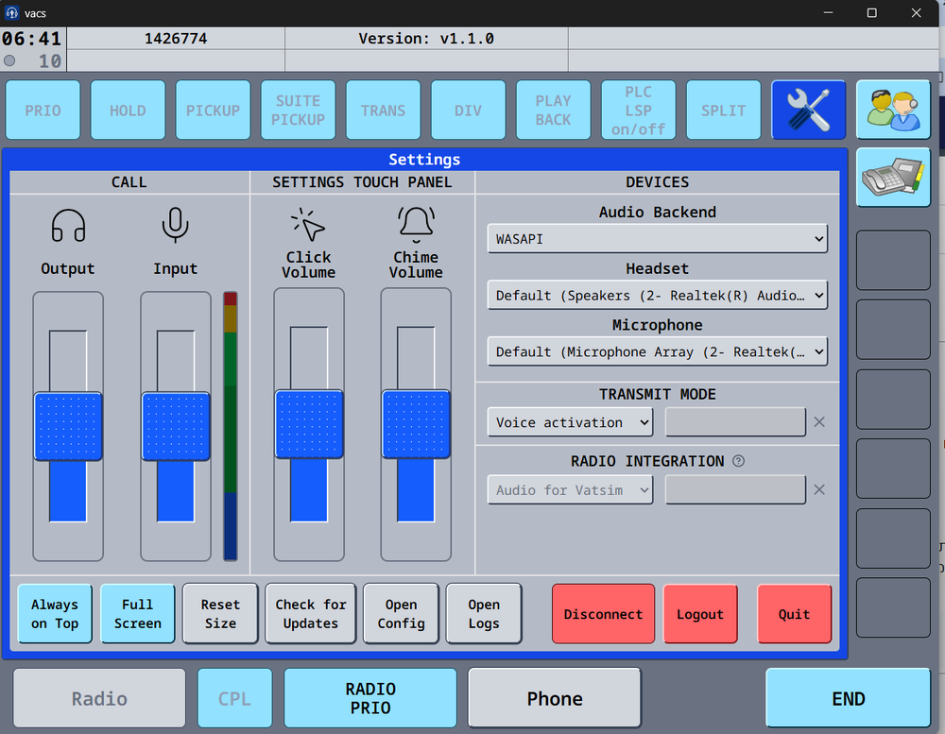Open the Headset device dropdown
The width and height of the screenshot is (945, 734).
pyautogui.click(x=657, y=295)
